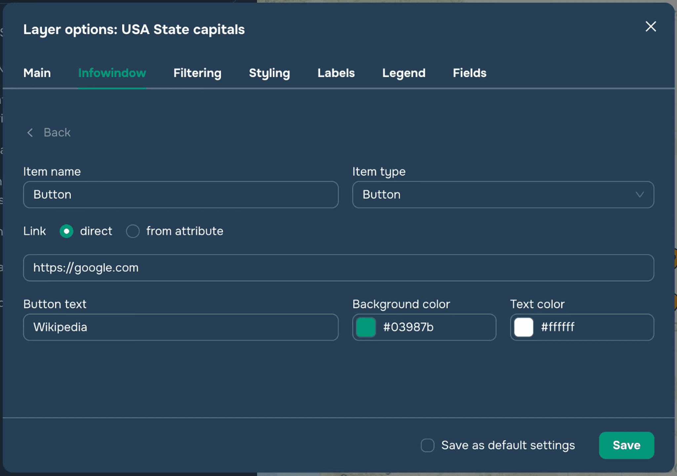Enable Save as default settings checkbox
Screen dimensions: 677x476
click(x=427, y=445)
